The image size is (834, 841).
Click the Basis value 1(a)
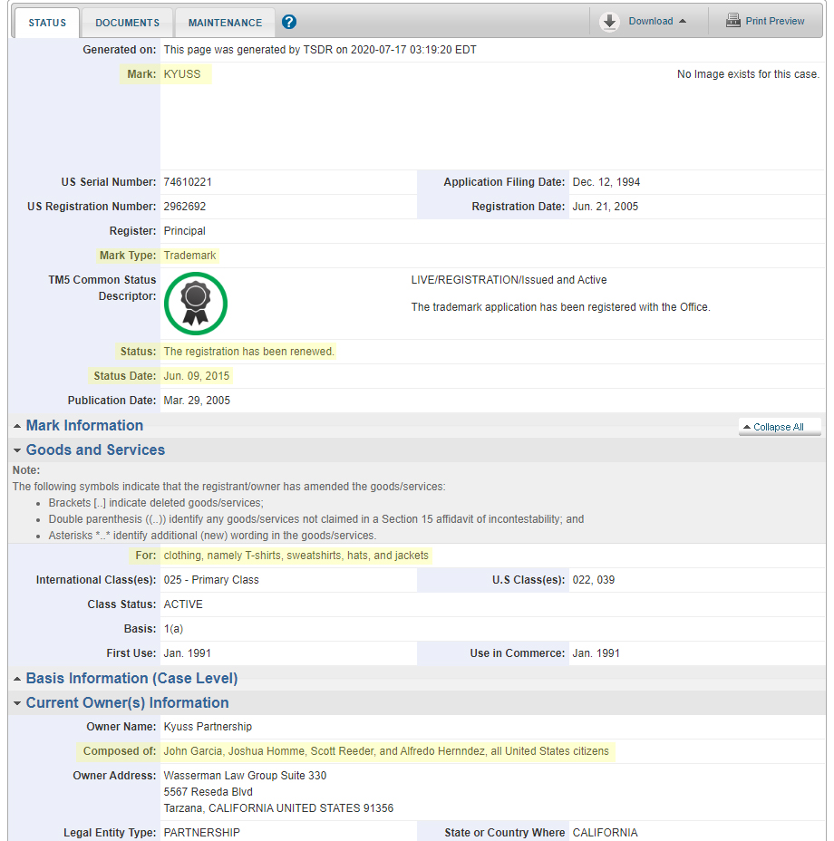[173, 629]
